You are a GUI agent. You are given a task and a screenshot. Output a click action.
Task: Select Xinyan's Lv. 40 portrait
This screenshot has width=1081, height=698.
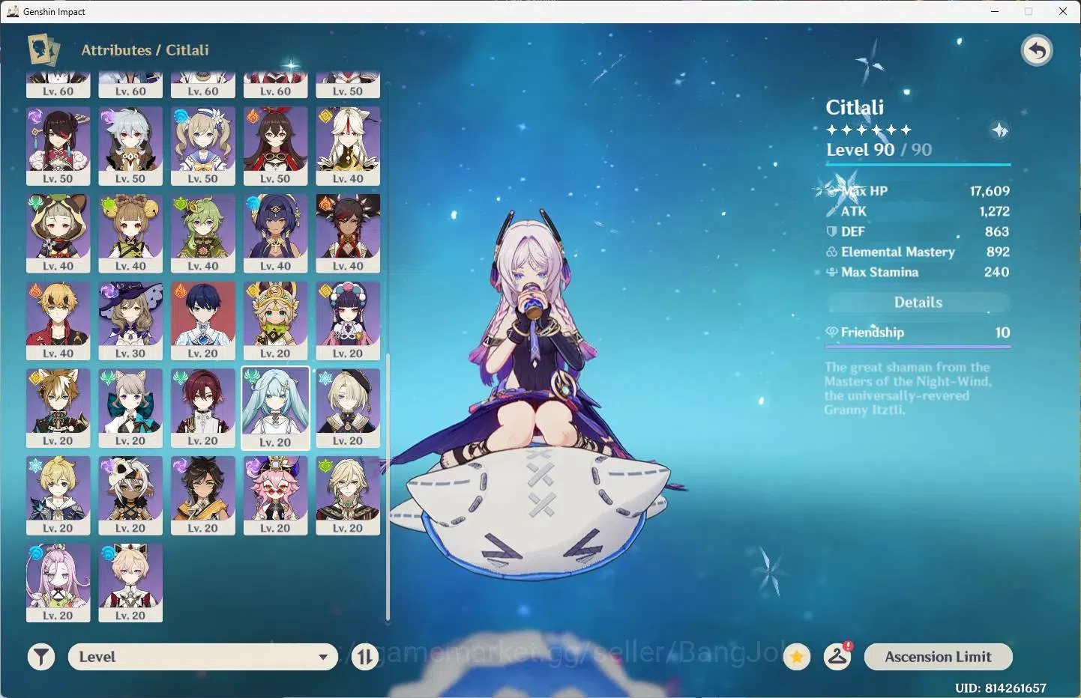point(348,234)
